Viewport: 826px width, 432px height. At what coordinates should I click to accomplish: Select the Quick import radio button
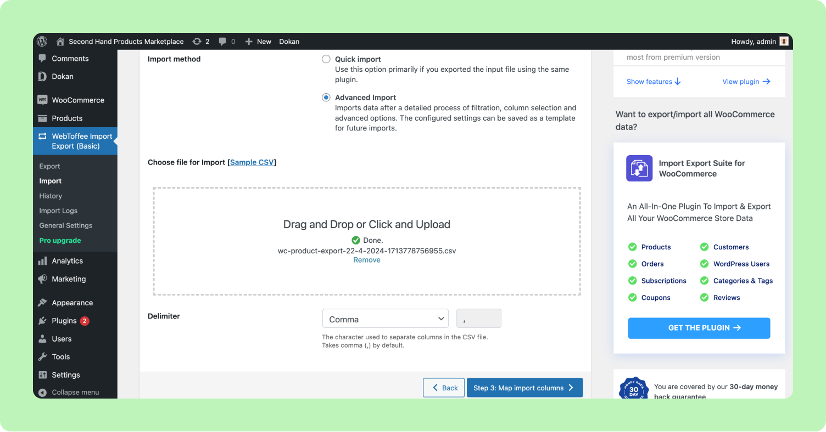click(x=326, y=59)
